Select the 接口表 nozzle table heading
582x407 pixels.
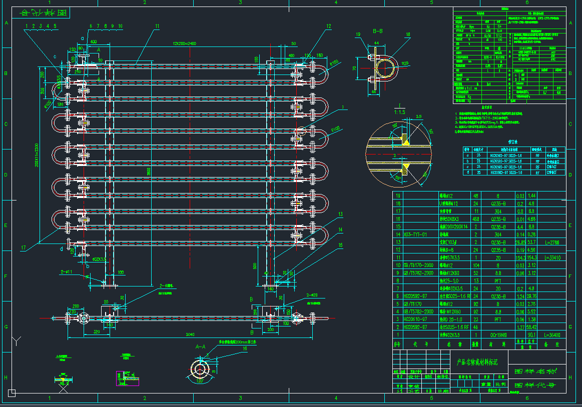pos(513,142)
